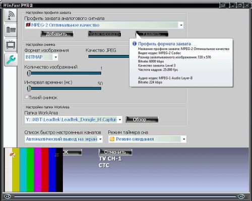Click the clock icon in sleep timer combo

click(x=112, y=139)
